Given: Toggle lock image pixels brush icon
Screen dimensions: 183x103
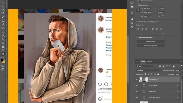Looking at the screenshot, I should [x=149, y=74].
